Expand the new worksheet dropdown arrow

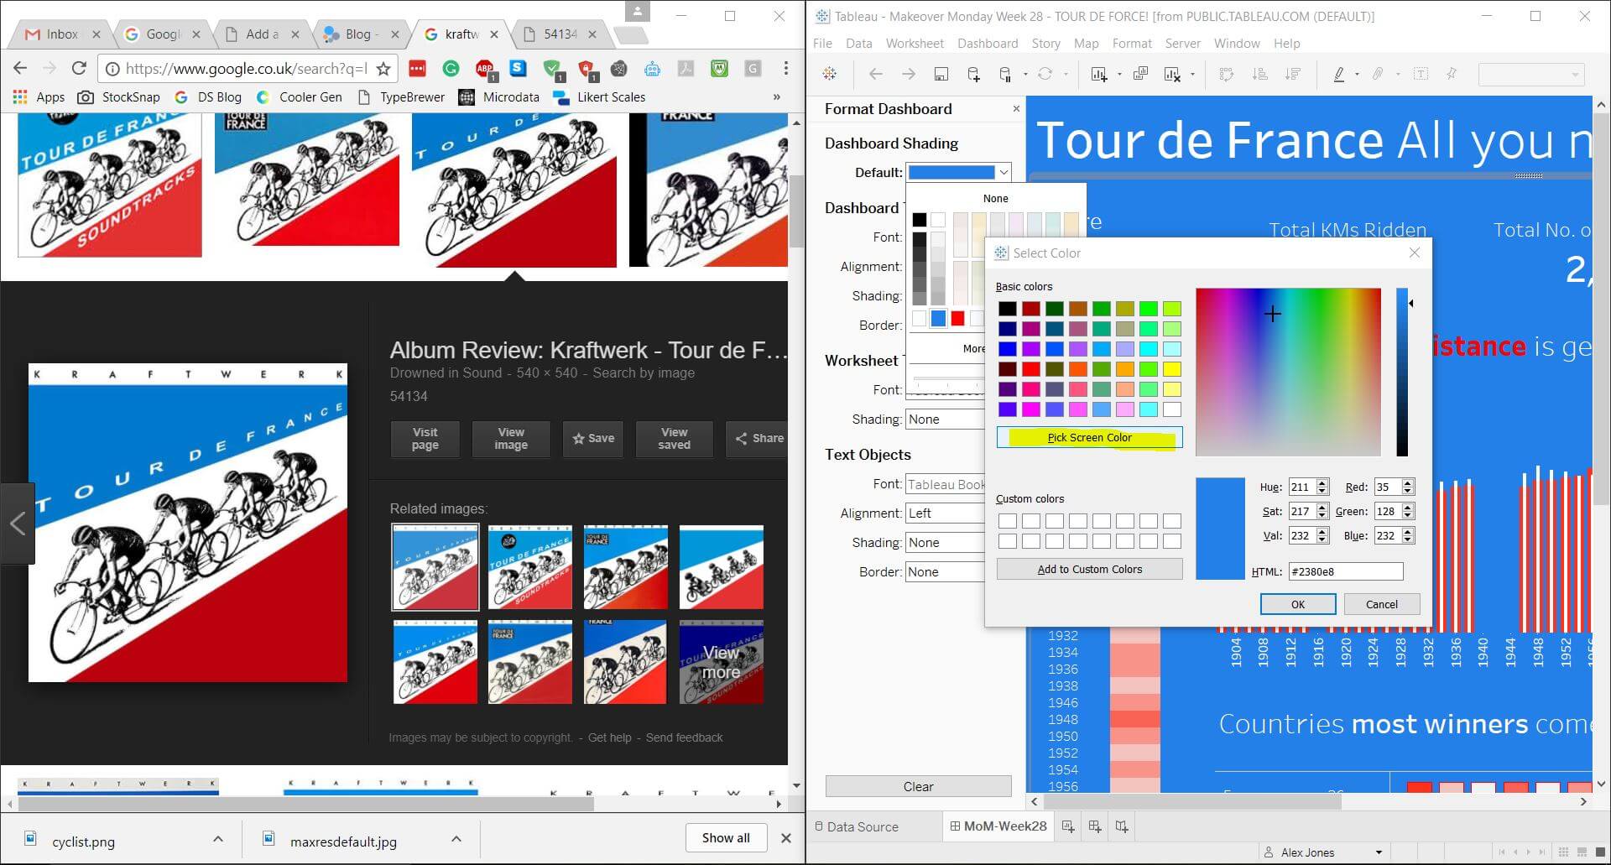(1119, 75)
